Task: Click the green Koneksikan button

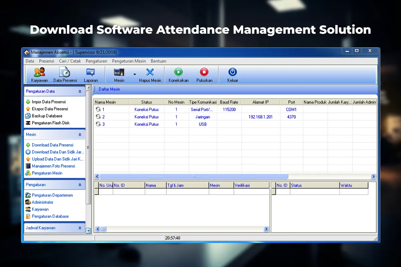Action: [x=178, y=72]
